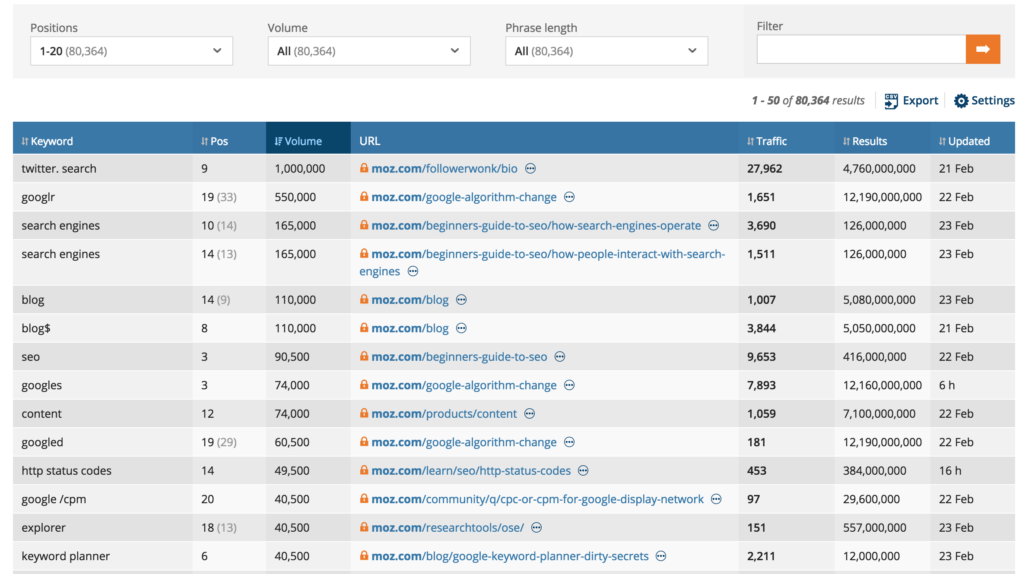Click results value 4,760,000,000
The height and width of the screenshot is (574, 1022).
coord(879,168)
